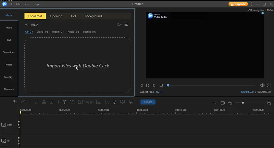Click the Split scissors tool
274x148 pixels.
coord(44,102)
